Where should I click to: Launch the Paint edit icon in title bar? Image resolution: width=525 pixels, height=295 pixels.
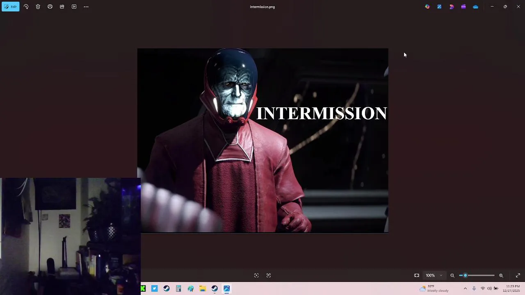(439, 7)
